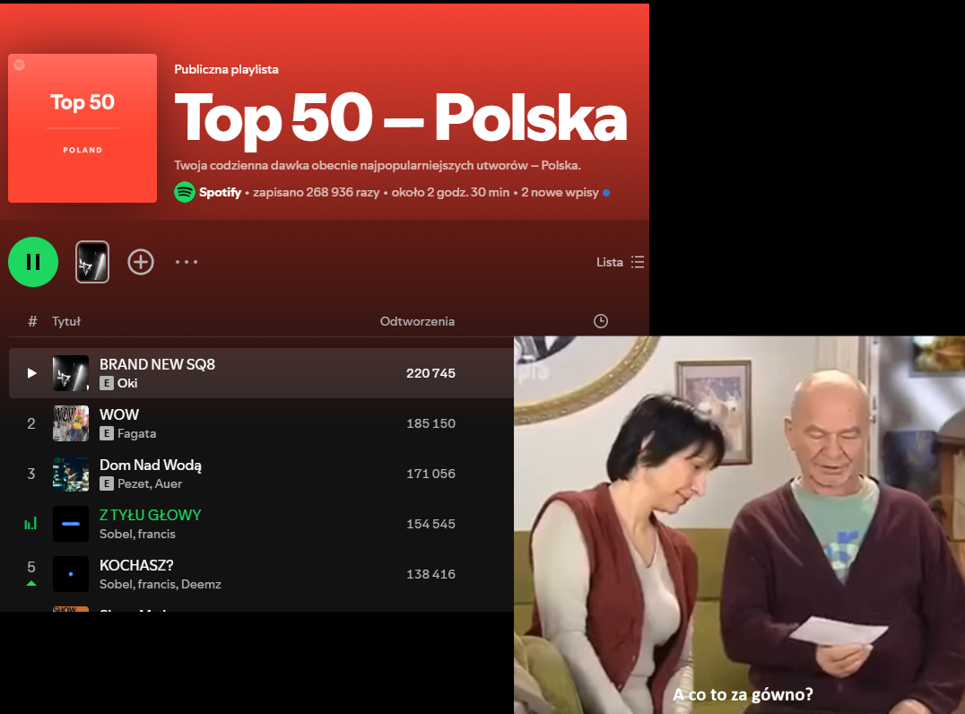965x714 pixels.
Task: Click the clock duration column icon
Action: tap(601, 321)
